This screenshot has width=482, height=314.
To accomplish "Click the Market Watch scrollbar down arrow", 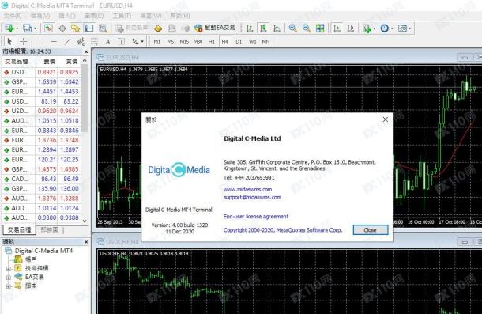I will (85, 221).
